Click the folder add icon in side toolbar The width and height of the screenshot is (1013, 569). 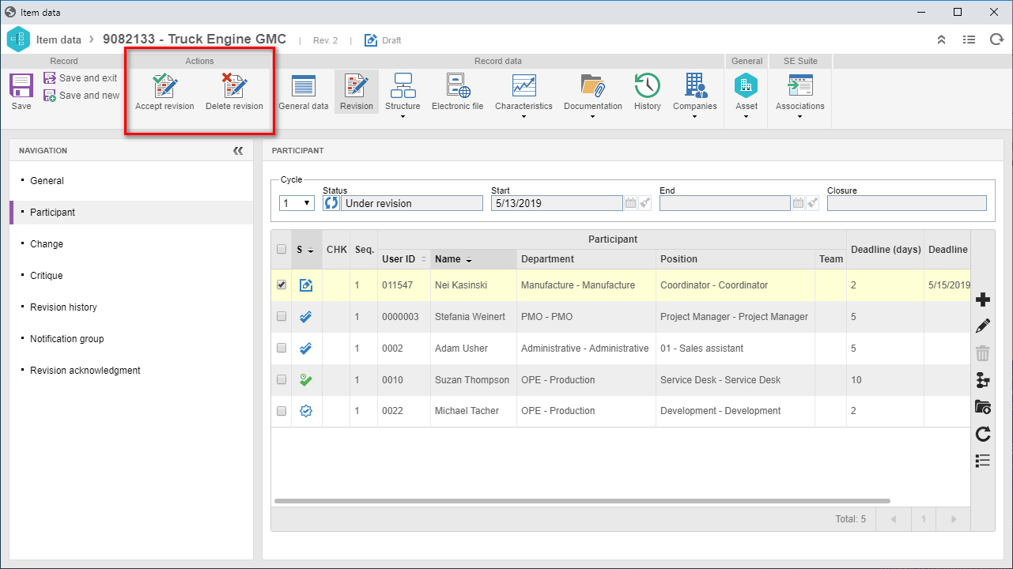983,407
